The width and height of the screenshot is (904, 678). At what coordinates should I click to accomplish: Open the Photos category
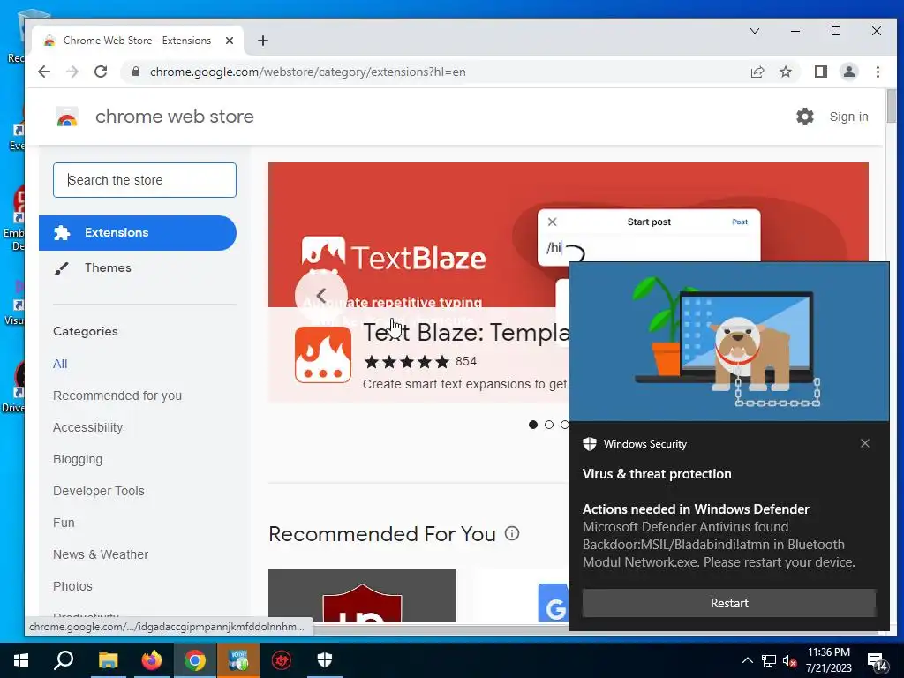(72, 586)
